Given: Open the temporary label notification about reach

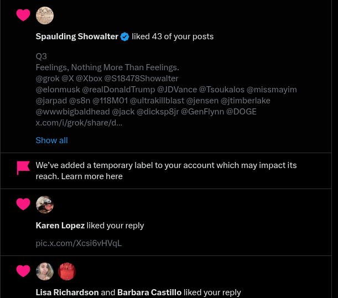Looking at the screenshot, I should click(166, 171).
